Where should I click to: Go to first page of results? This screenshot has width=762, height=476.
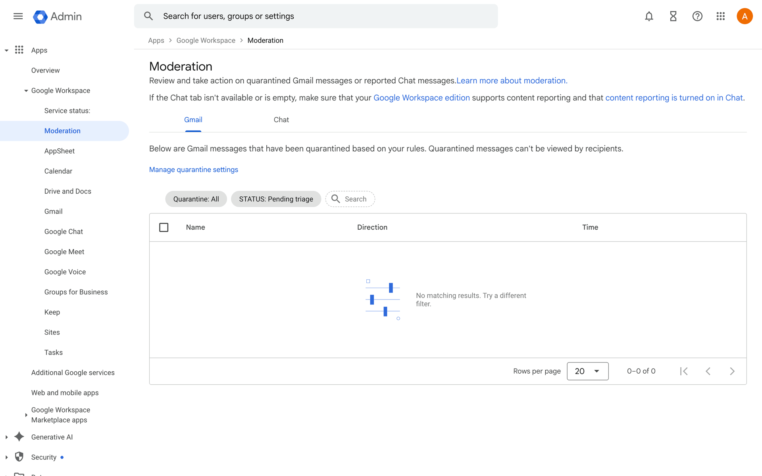click(x=684, y=371)
